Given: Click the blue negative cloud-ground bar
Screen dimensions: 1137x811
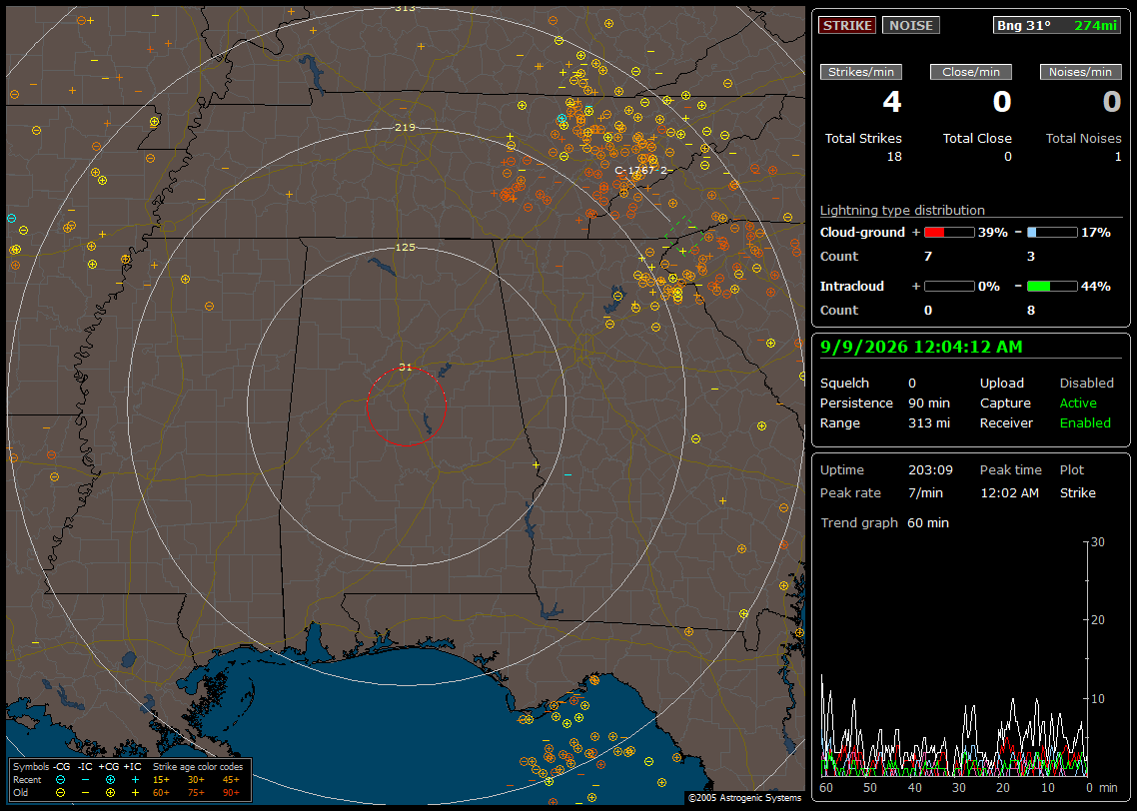Looking at the screenshot, I should (1052, 233).
